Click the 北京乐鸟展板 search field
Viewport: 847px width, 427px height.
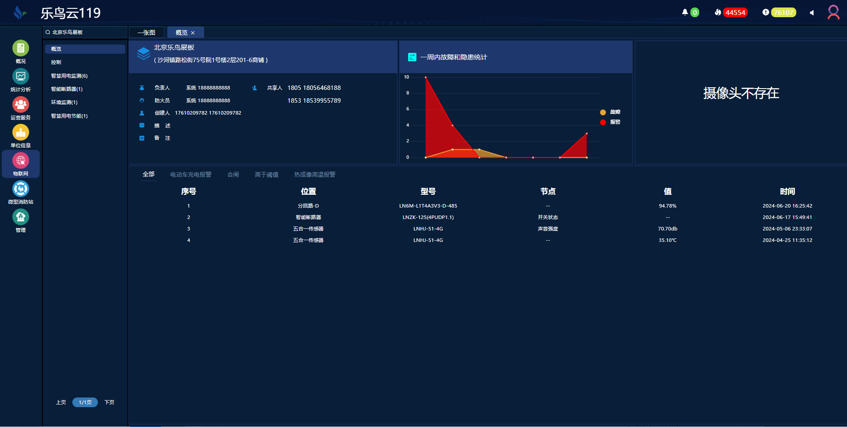tap(86, 32)
